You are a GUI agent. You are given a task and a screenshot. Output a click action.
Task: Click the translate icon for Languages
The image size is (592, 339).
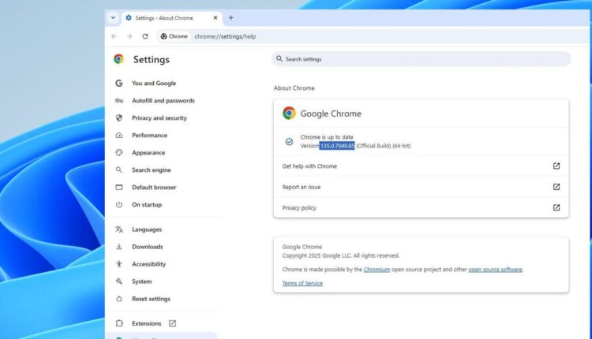click(119, 229)
